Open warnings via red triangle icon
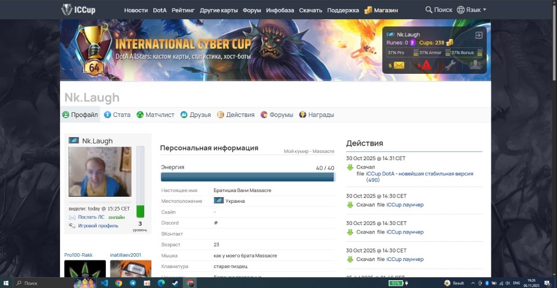 pos(426,65)
